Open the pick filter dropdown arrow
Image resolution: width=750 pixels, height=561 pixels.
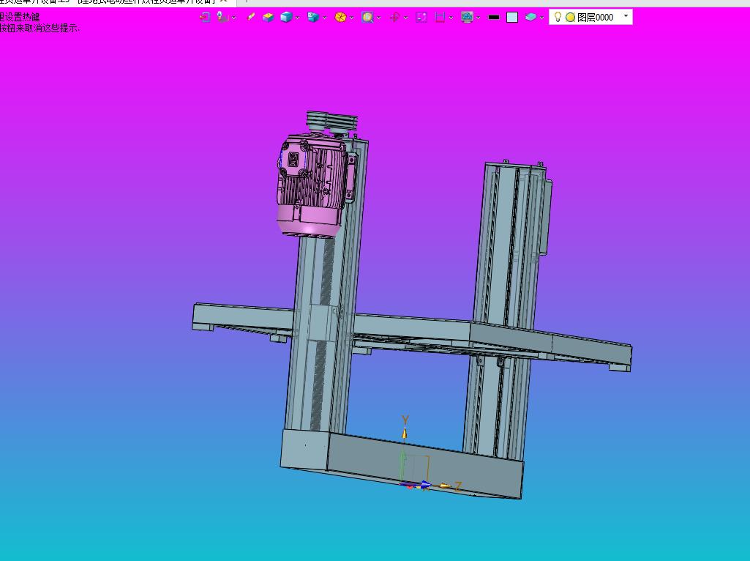pos(234,18)
